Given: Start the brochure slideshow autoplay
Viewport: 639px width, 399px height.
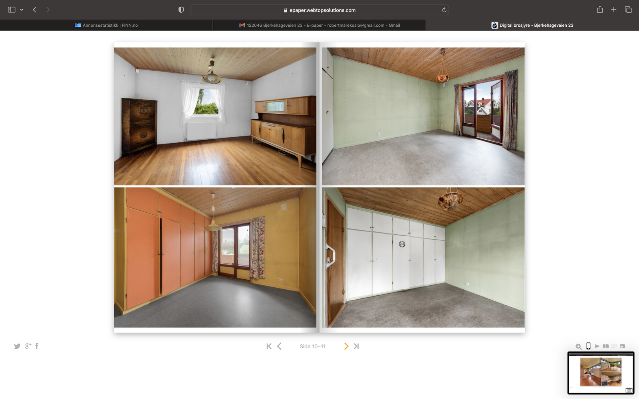Looking at the screenshot, I should click(597, 346).
